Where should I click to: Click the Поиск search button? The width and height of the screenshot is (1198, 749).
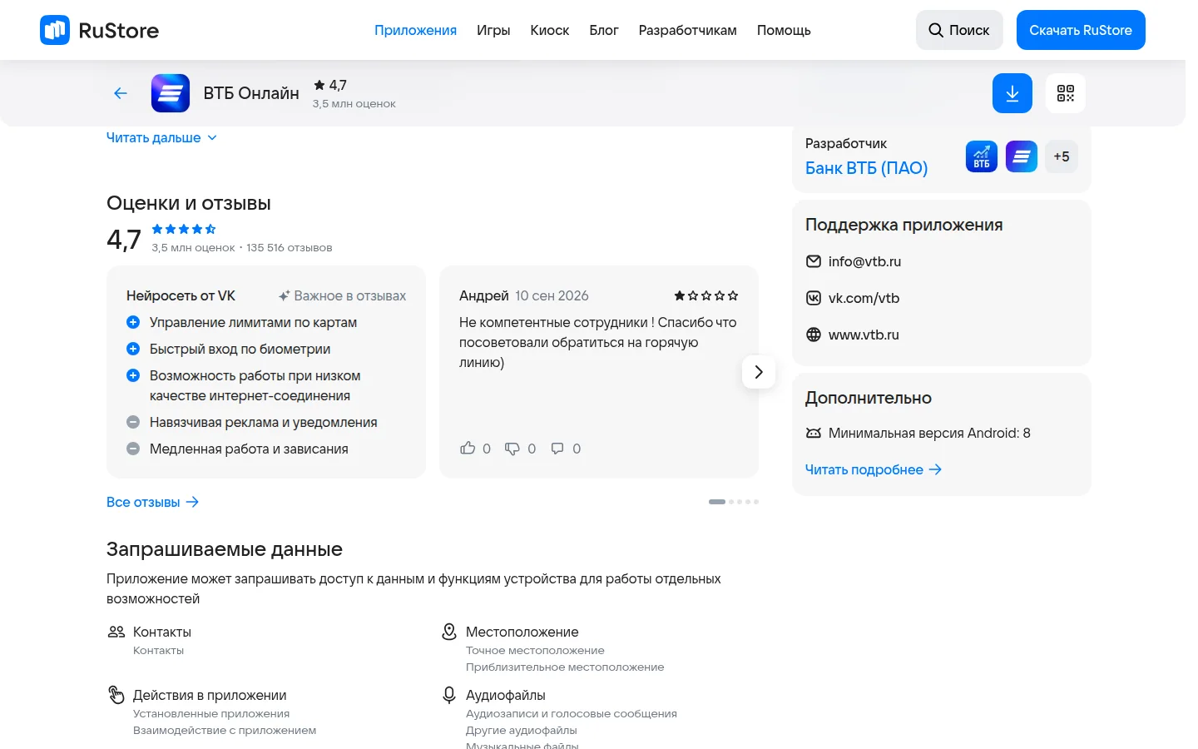tap(959, 30)
